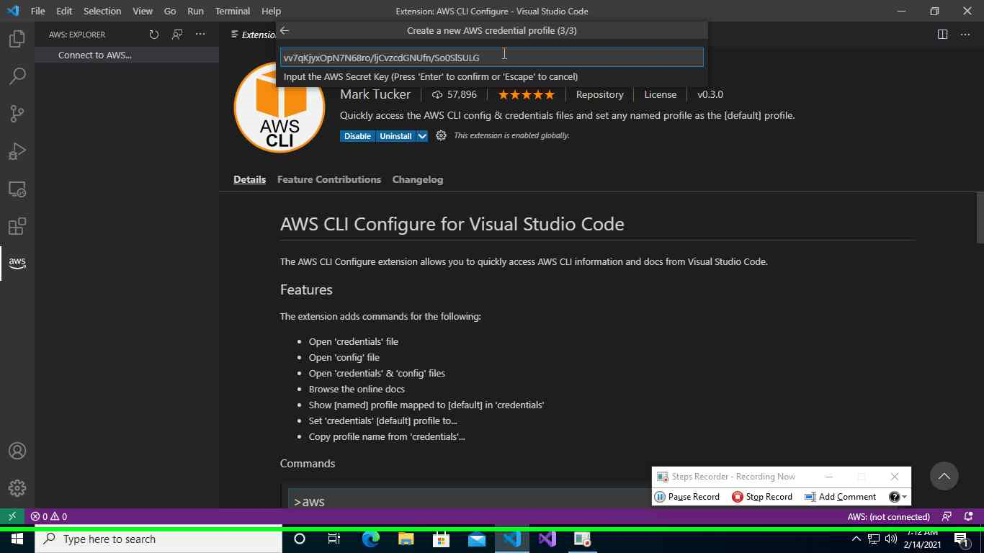Viewport: 984px width, 553px height.
Task: Switch to Feature Contributions tab
Action: tap(329, 179)
